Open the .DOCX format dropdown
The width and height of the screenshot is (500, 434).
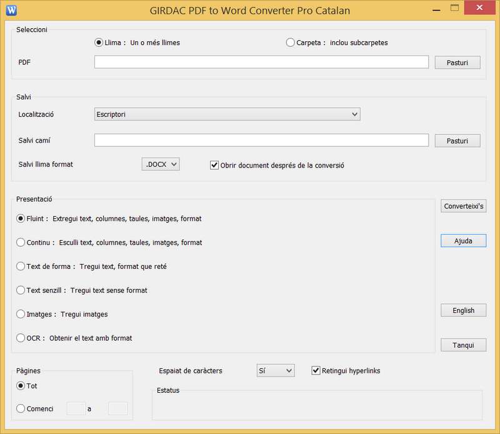pos(161,164)
